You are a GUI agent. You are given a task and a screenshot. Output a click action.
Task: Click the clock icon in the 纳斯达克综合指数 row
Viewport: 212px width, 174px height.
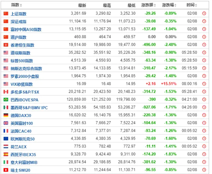[x=204, y=69]
